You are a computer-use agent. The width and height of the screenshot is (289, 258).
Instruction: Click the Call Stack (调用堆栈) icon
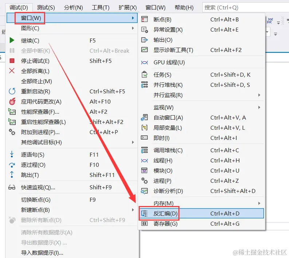click(144, 150)
